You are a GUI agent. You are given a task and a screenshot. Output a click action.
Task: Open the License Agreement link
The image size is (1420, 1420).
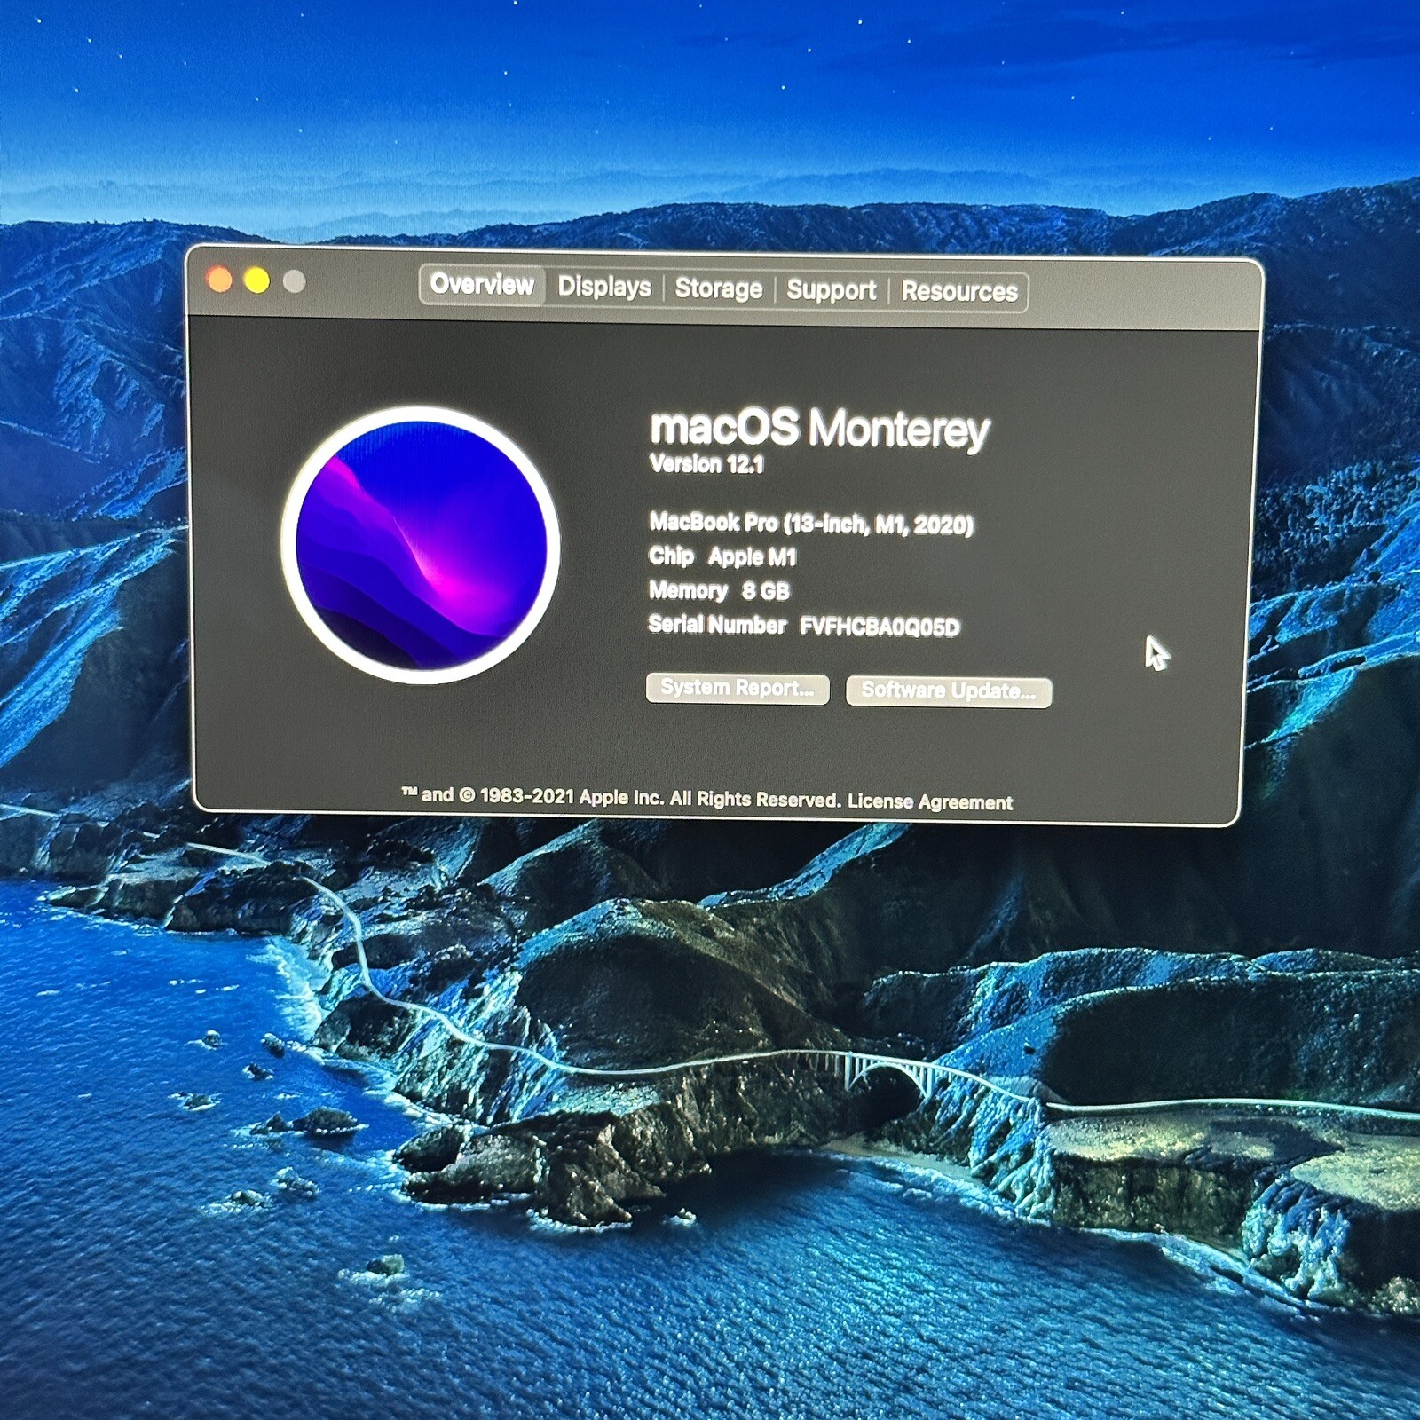[930, 801]
